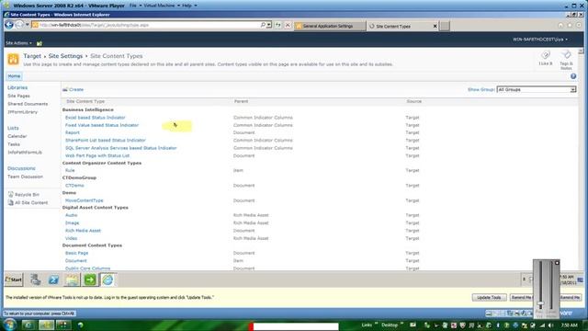The width and height of the screenshot is (588, 331).
Task: Open VMware Player File menu
Action: 135,6
